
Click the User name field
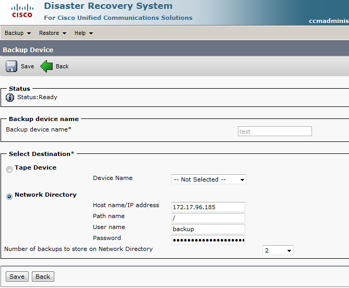click(208, 229)
